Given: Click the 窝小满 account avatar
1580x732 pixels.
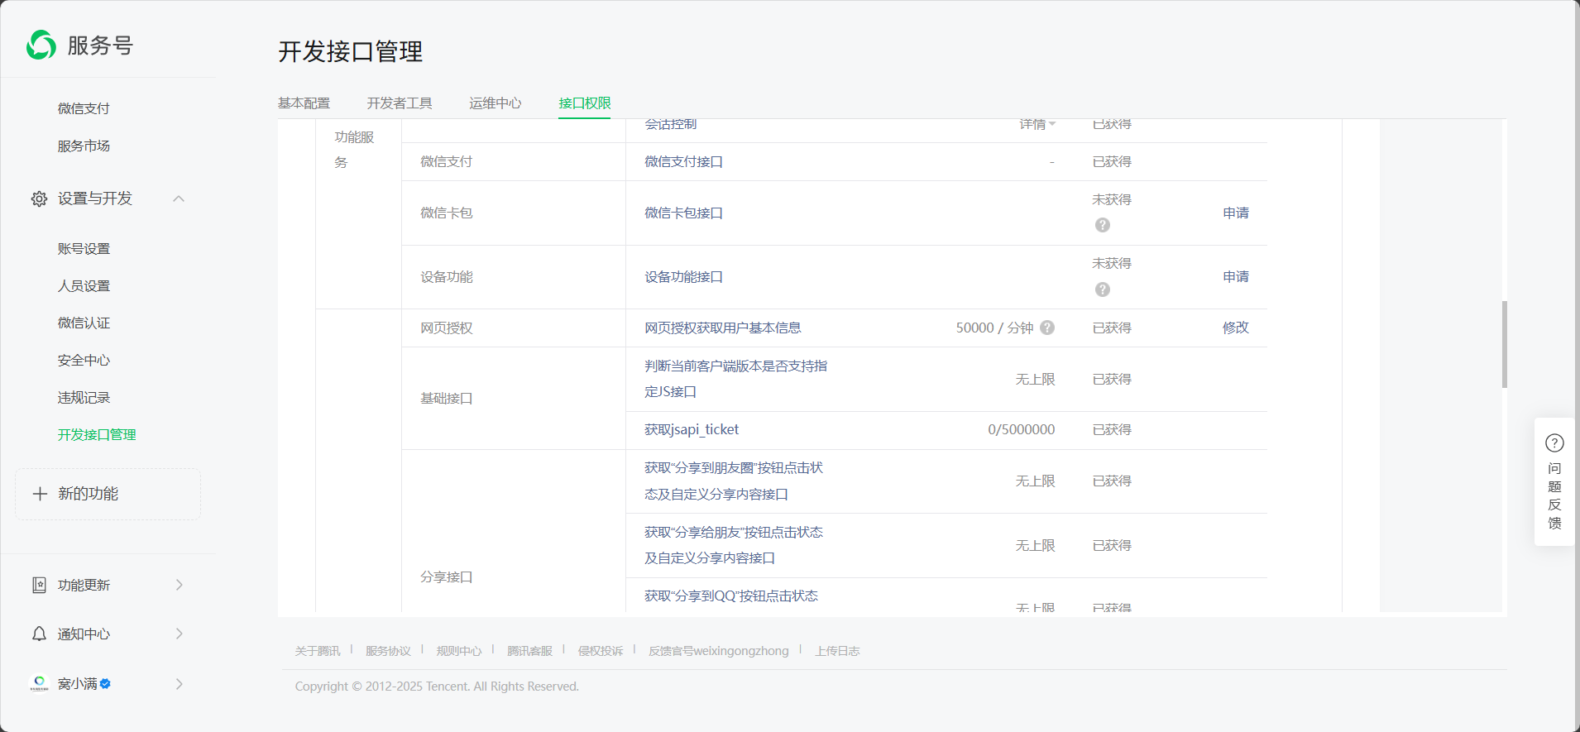Looking at the screenshot, I should click(x=39, y=683).
